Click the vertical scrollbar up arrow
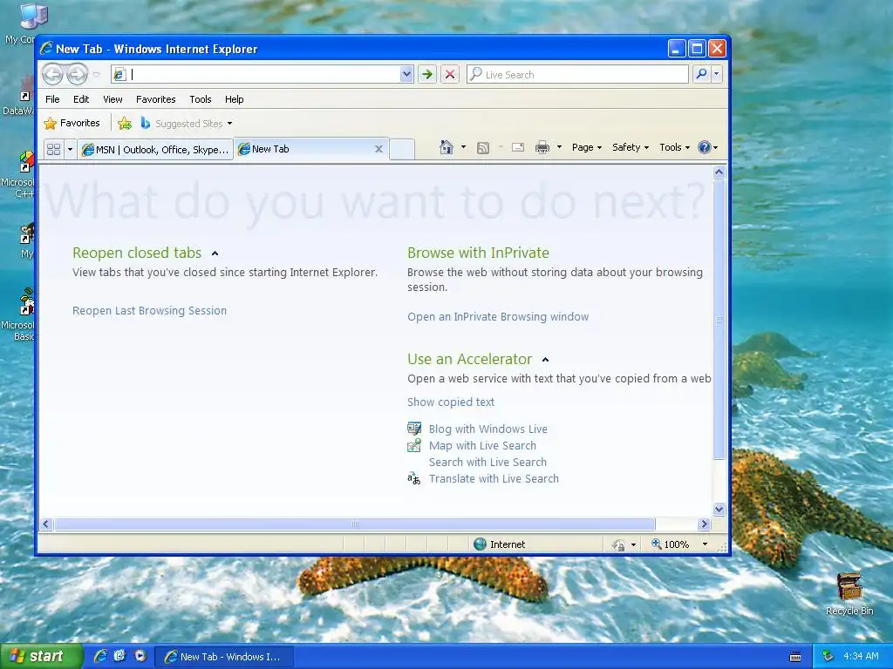Image resolution: width=893 pixels, height=669 pixels. [719, 172]
